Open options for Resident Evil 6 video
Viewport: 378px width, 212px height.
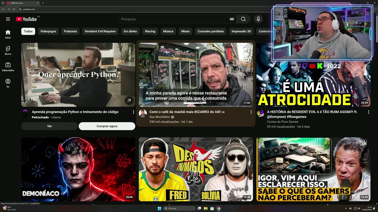click(x=369, y=112)
